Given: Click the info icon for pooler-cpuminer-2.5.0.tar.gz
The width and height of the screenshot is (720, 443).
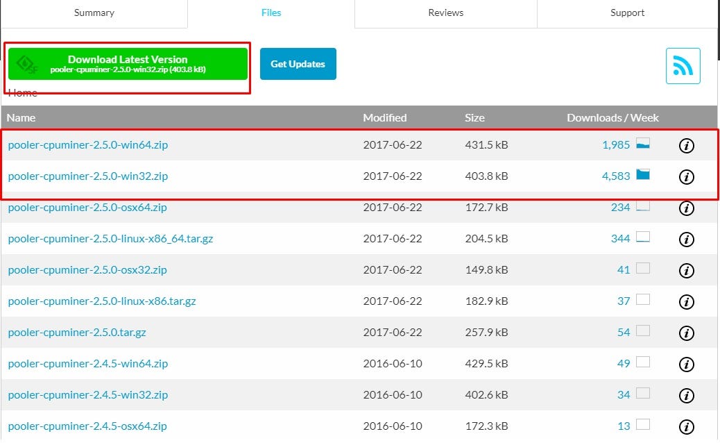Looking at the screenshot, I should tap(687, 333).
